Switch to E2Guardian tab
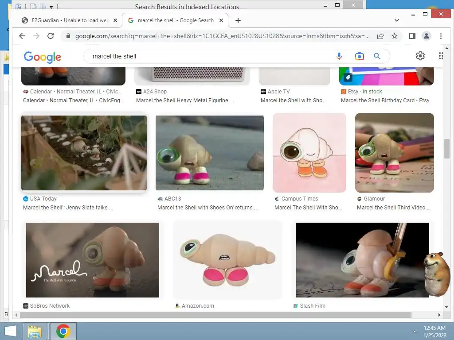 click(x=70, y=20)
